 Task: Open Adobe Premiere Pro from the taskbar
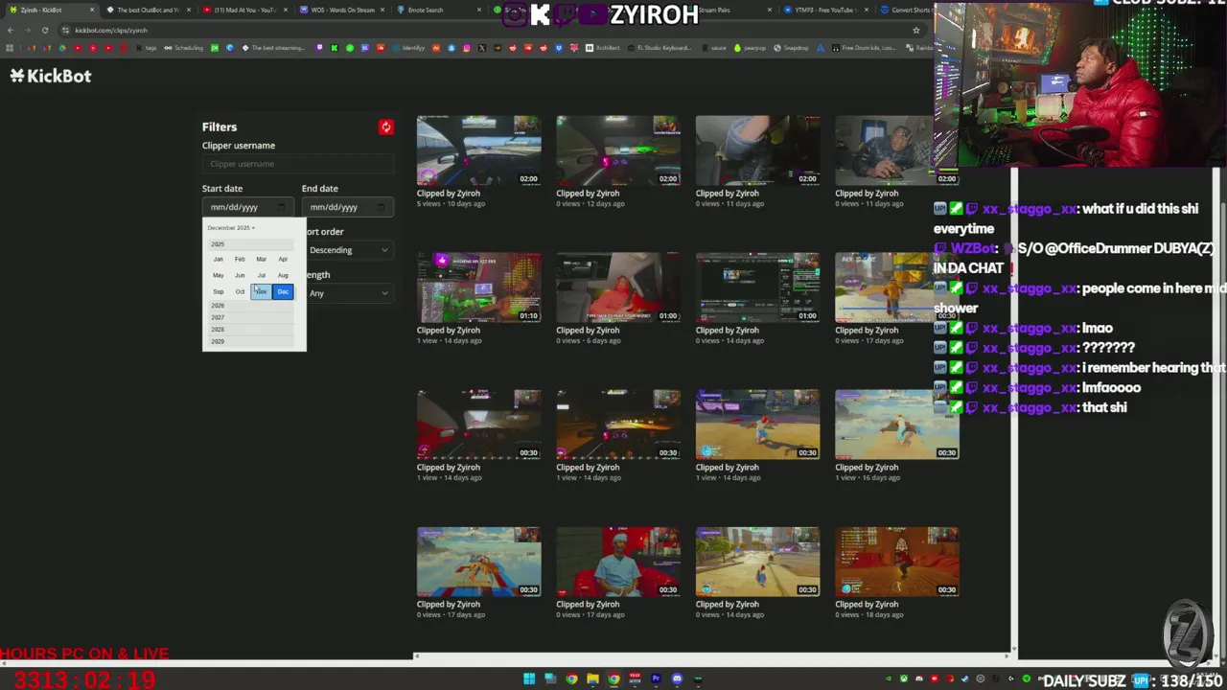(x=656, y=679)
